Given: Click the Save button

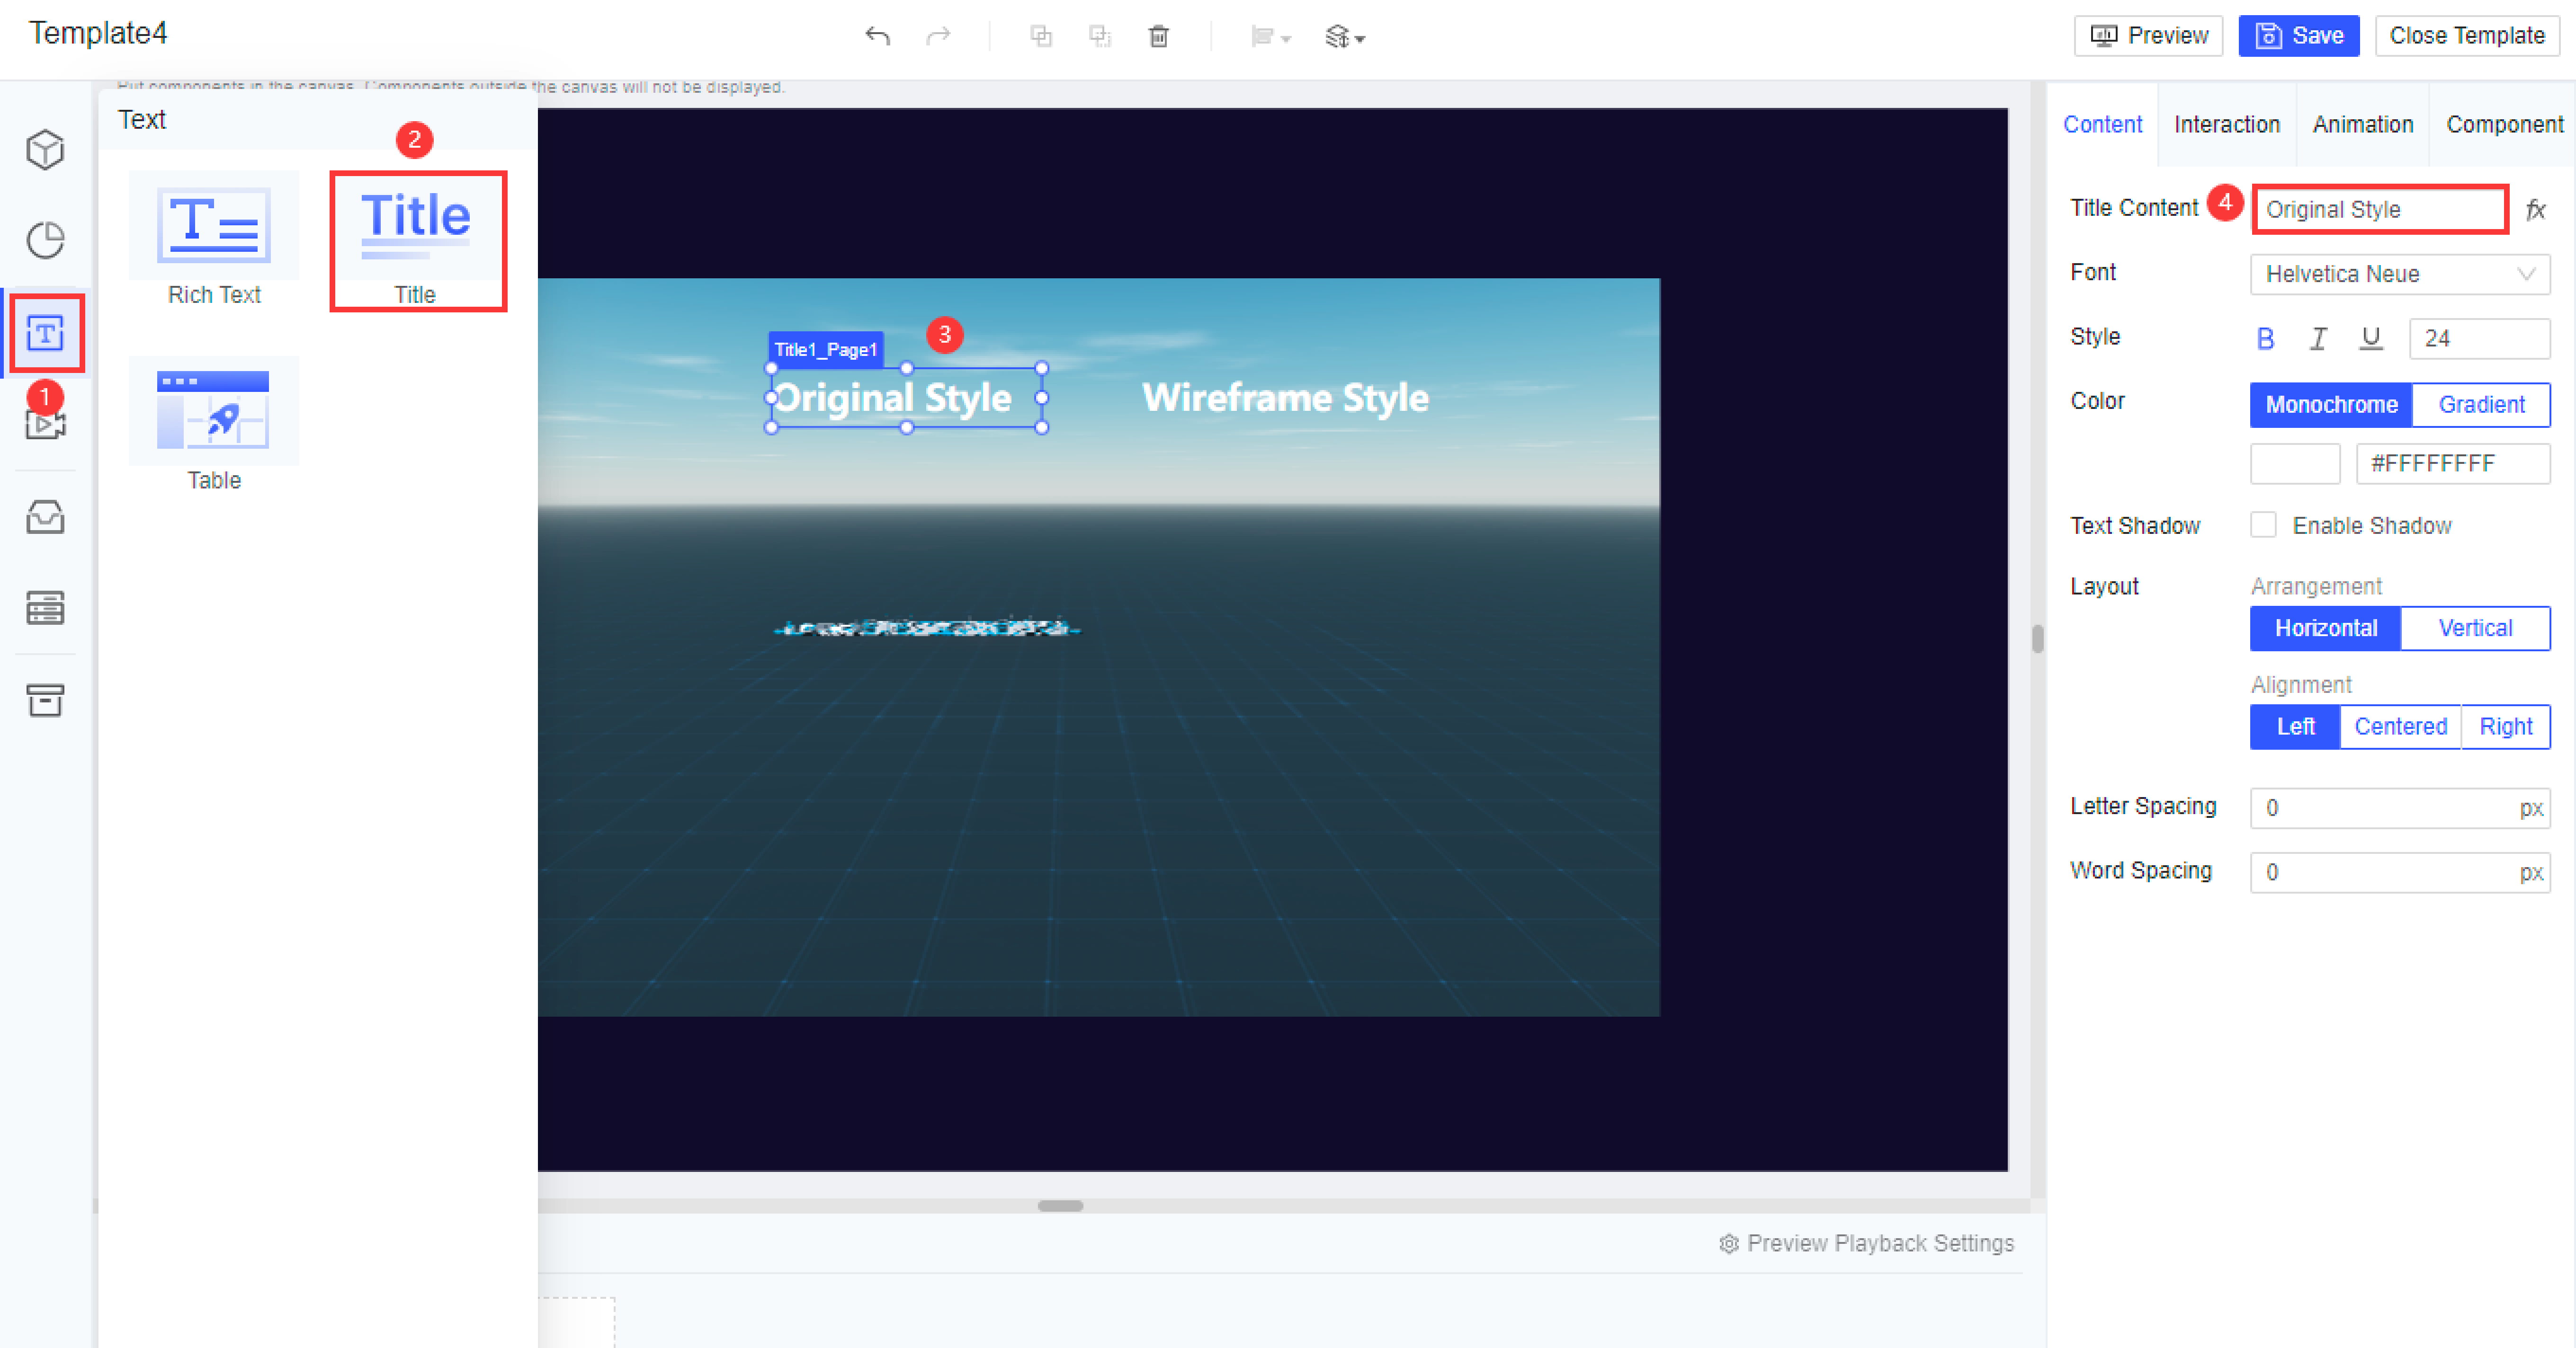Looking at the screenshot, I should click(x=2298, y=36).
